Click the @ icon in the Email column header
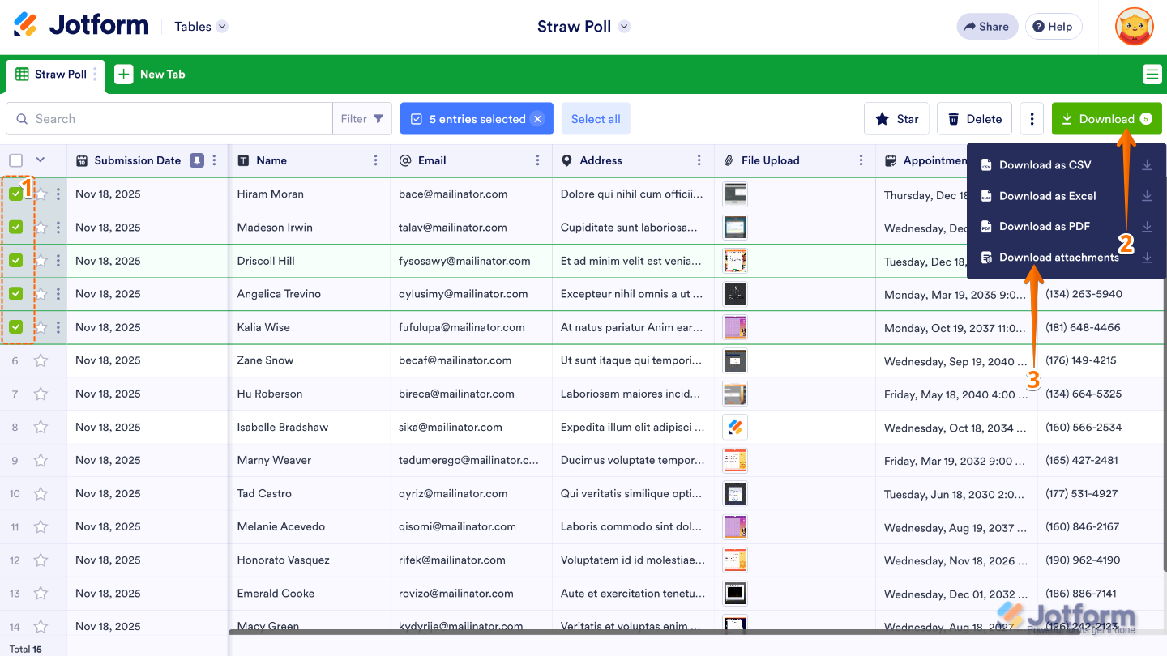The image size is (1167, 656). 403,160
